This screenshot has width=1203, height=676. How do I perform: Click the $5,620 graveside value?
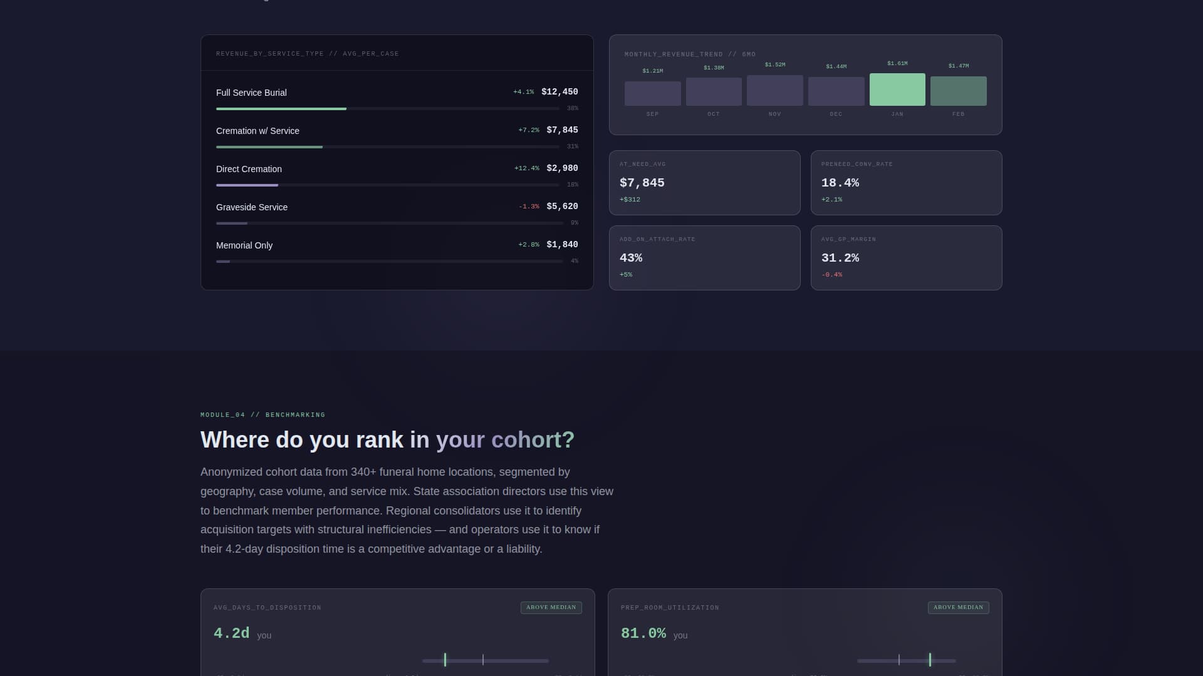(562, 207)
